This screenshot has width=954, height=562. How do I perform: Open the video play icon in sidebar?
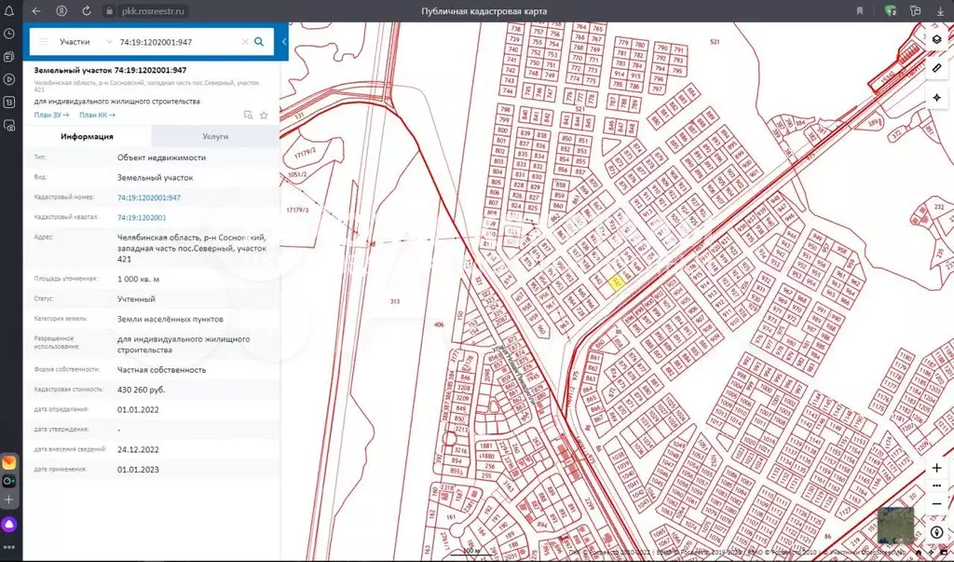point(9,79)
